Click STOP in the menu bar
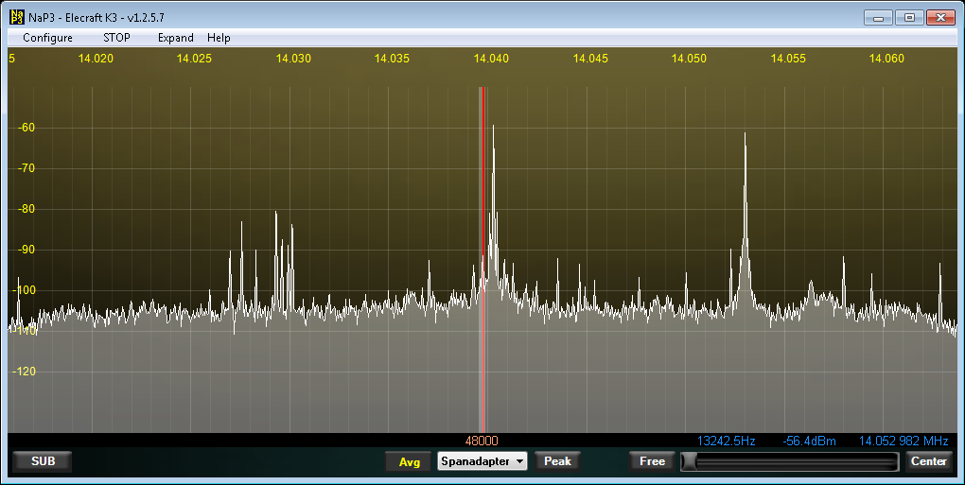Viewport: 965px width, 485px height. 116,38
